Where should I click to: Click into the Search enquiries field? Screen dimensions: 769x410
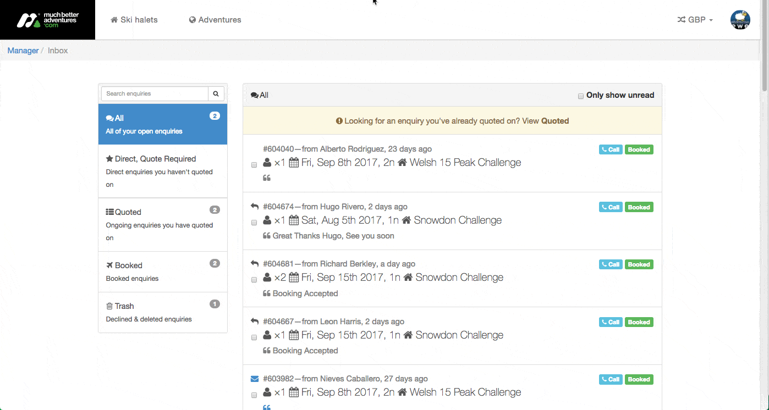coord(155,94)
